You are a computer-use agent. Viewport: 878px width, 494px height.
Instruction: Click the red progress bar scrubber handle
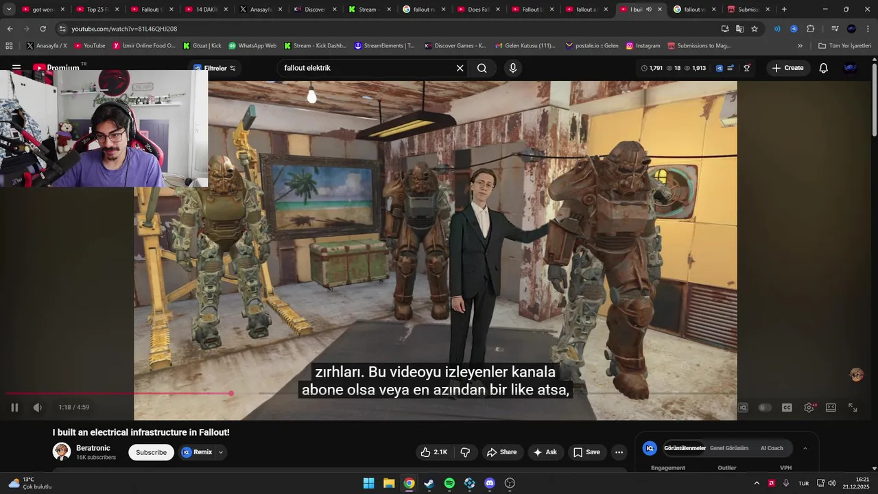coord(231,393)
